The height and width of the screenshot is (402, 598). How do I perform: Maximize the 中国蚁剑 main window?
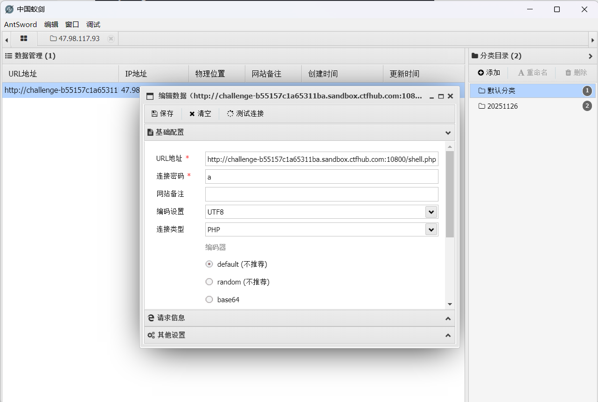click(x=557, y=9)
